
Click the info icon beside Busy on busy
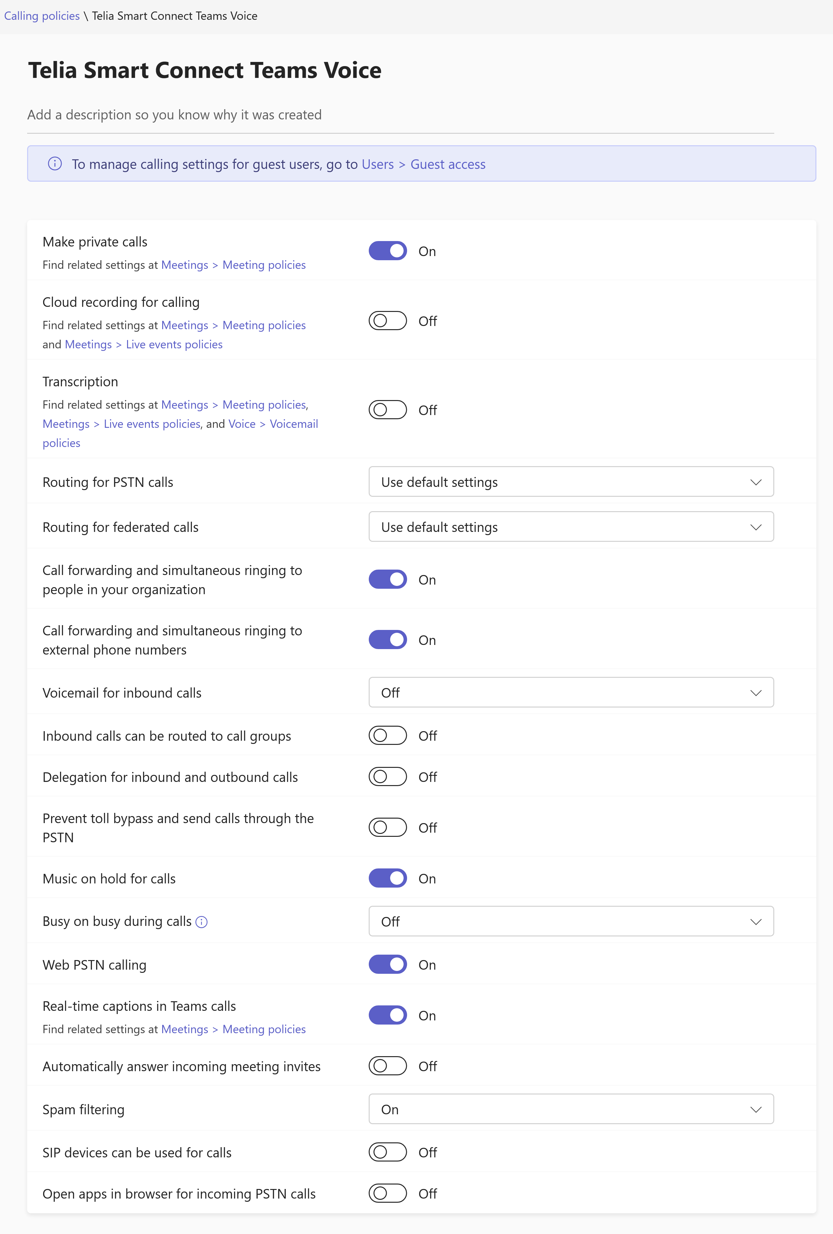pos(201,922)
